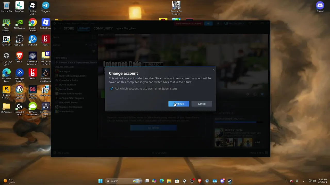
Task: Select Among Us in the game list
Action: point(64,71)
